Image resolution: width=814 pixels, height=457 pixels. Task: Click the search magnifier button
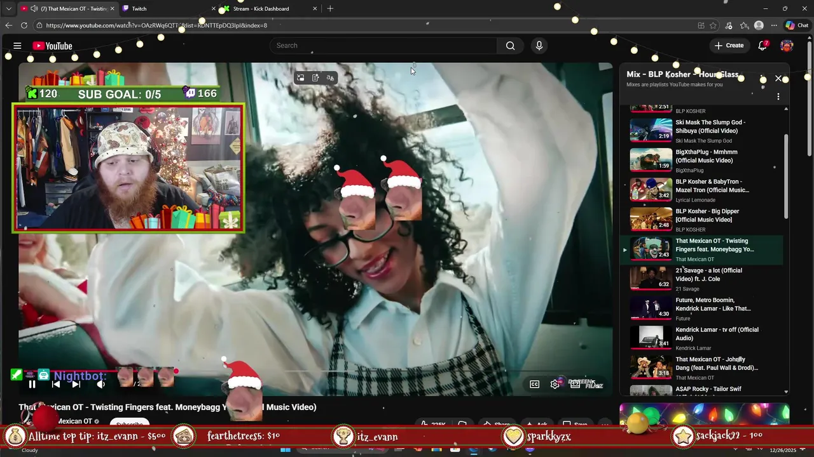pos(510,46)
